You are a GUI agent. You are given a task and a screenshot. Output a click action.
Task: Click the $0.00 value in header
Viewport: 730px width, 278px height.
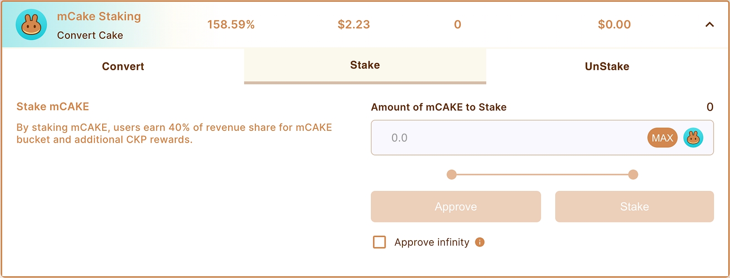tap(614, 25)
